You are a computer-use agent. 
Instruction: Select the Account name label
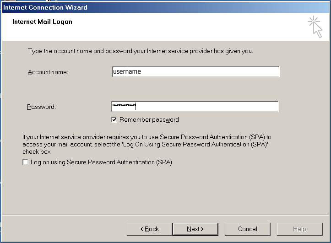pyautogui.click(x=48, y=72)
